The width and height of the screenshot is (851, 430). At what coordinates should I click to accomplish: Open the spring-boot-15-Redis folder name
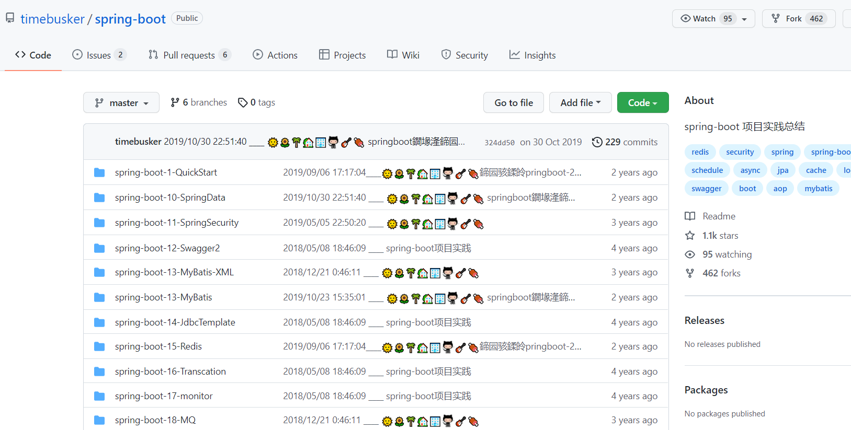(x=158, y=346)
